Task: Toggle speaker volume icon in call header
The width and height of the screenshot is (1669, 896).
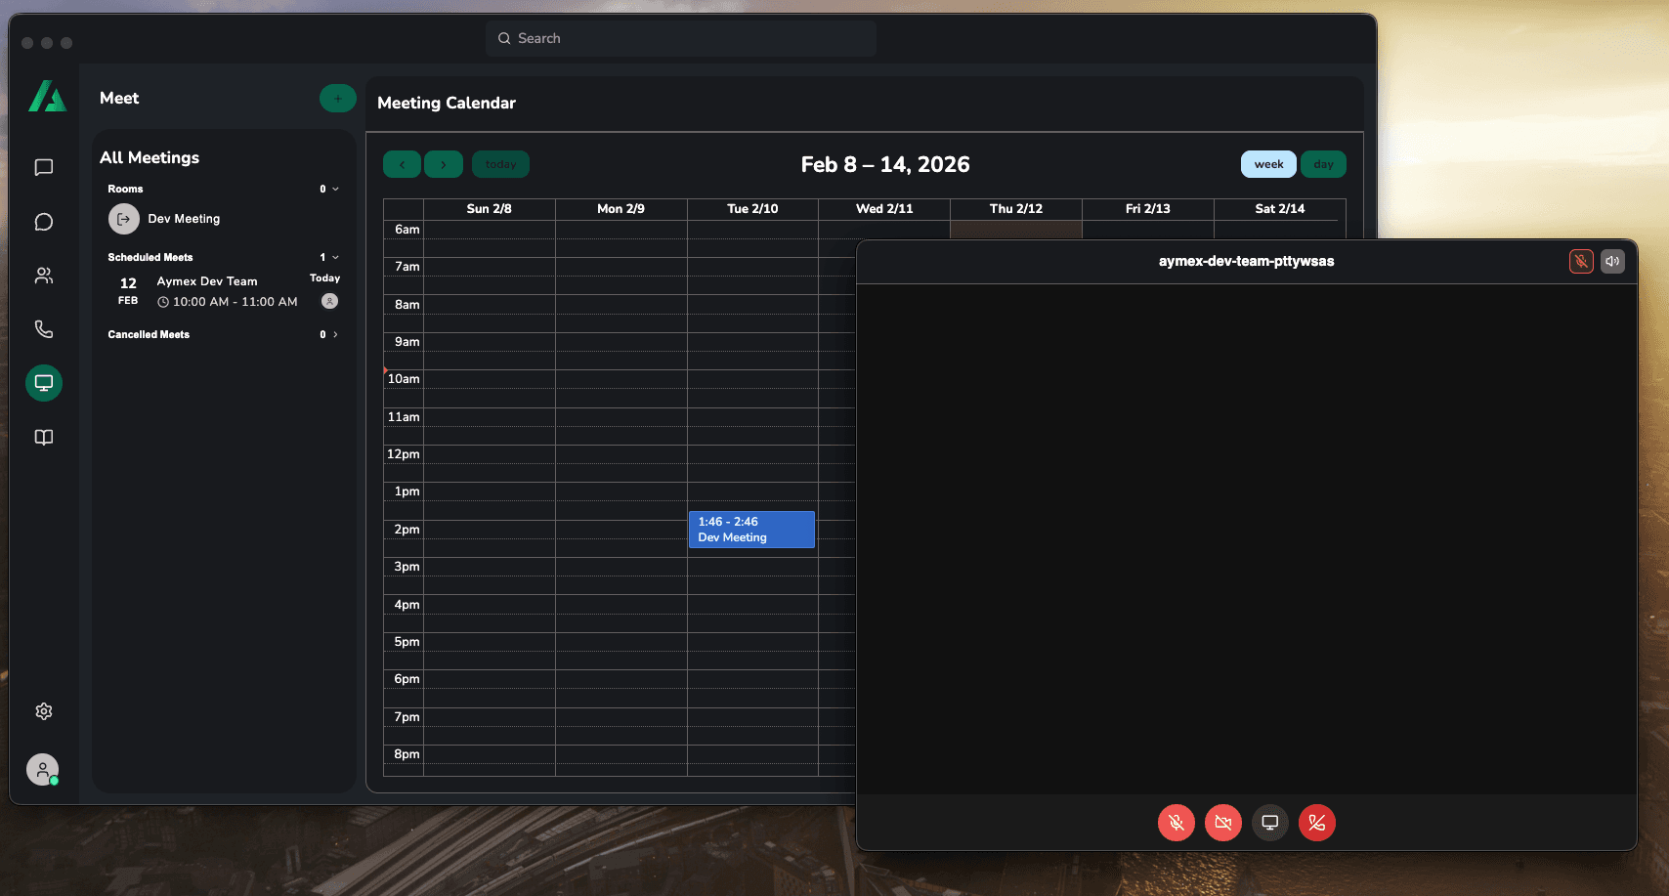Action: pos(1612,261)
